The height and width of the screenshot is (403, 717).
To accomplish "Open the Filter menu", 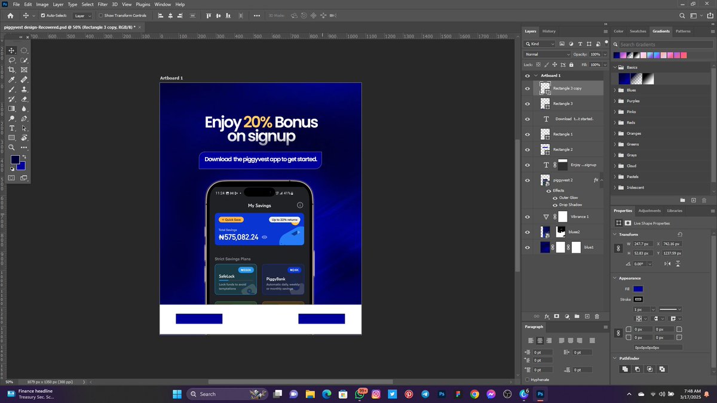I will [103, 4].
